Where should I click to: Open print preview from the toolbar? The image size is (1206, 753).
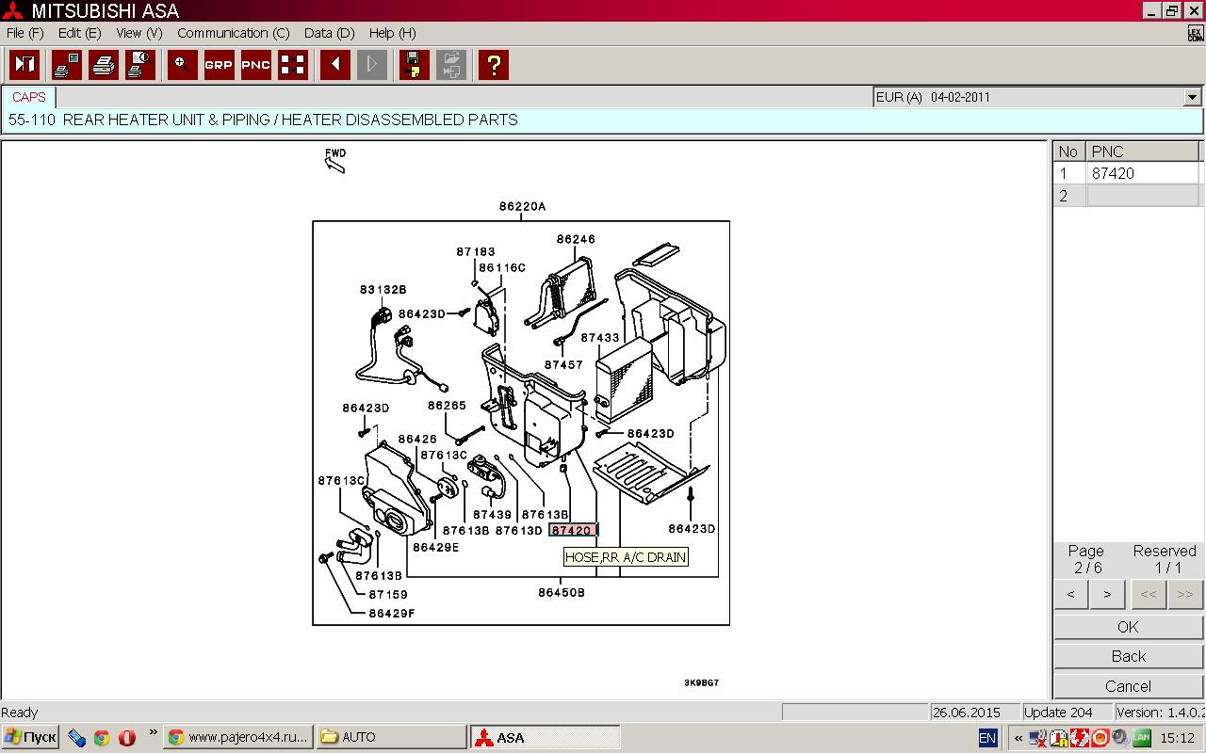[x=140, y=65]
